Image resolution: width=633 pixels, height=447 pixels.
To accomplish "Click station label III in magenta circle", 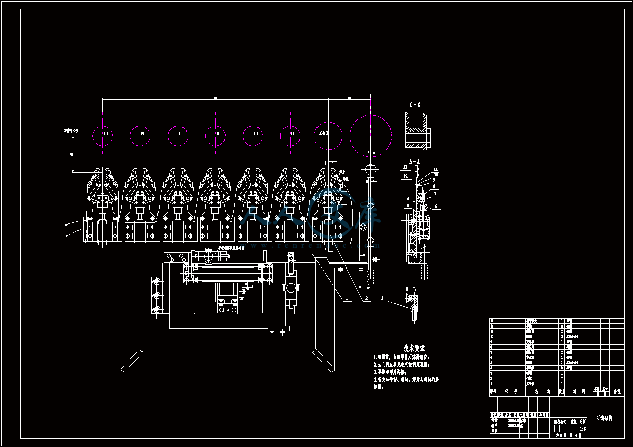I will (x=256, y=134).
